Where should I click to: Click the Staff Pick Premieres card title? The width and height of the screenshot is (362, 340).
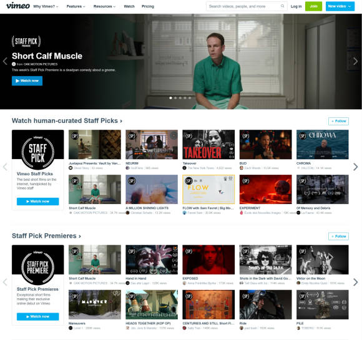click(37, 289)
